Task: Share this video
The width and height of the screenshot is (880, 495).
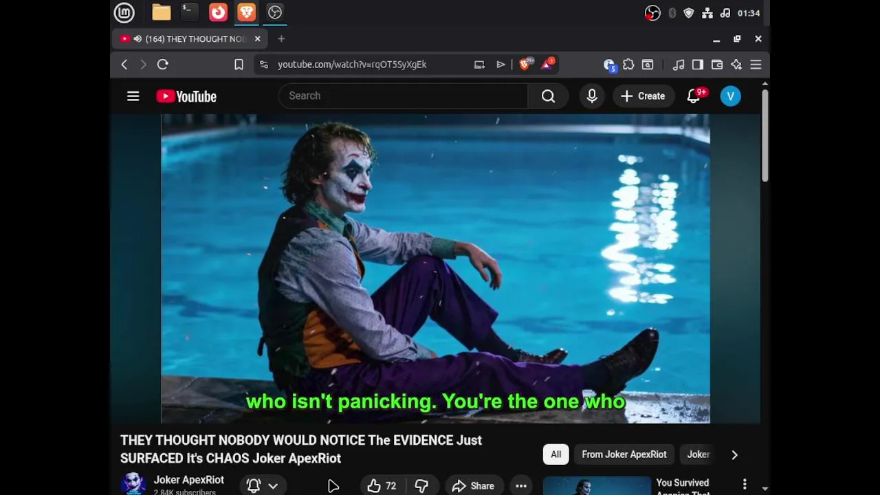Action: [473, 486]
